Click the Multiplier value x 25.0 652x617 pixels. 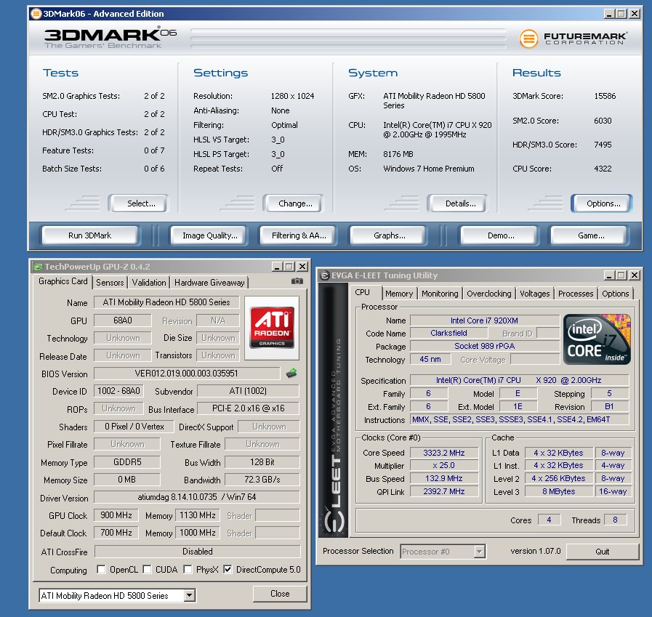444,466
